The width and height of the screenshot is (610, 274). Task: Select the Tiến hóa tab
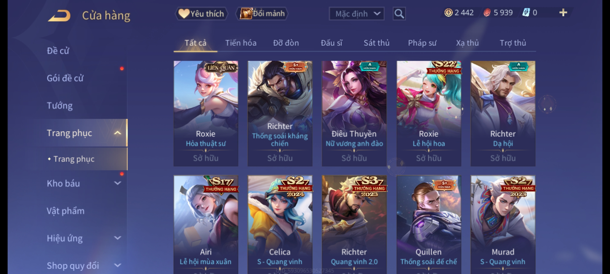pyautogui.click(x=241, y=43)
